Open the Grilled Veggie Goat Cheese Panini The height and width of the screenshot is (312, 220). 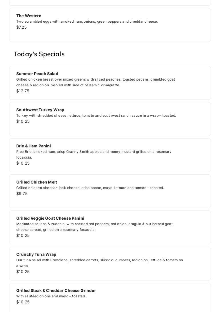pos(50,218)
